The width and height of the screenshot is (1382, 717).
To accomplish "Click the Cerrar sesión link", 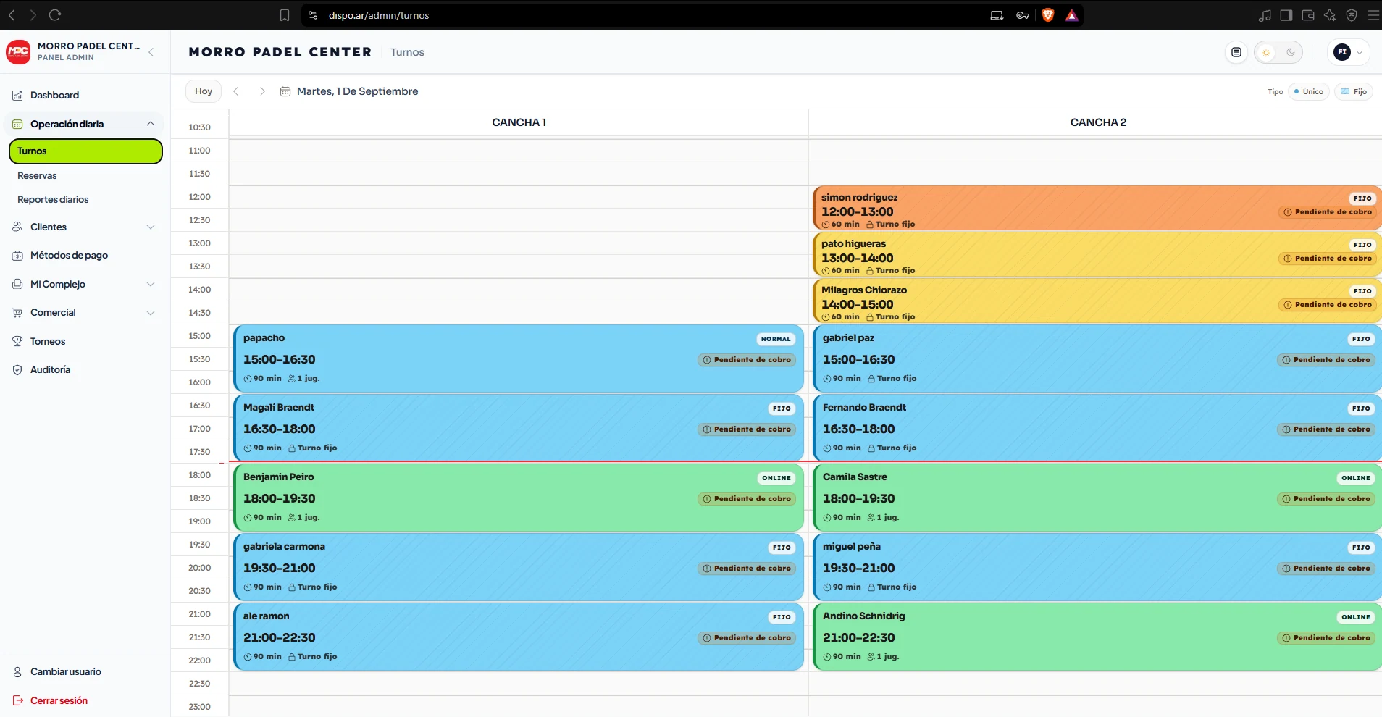I will click(x=59, y=700).
